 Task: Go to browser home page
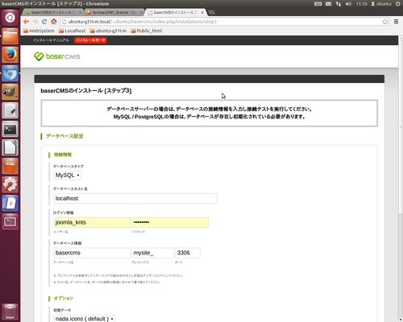click(x=54, y=22)
